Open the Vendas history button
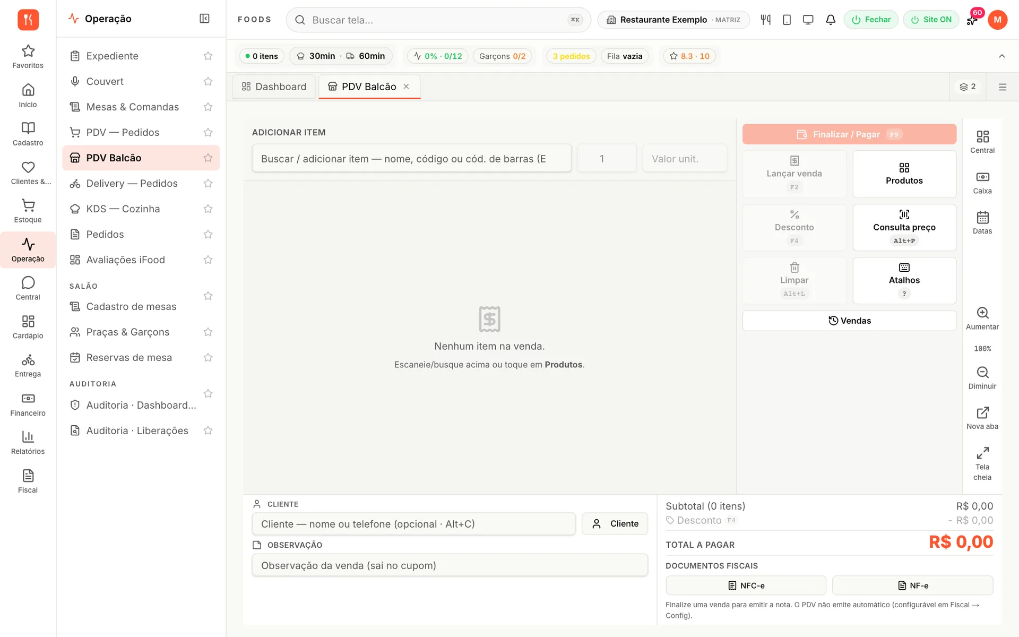 [x=849, y=321]
